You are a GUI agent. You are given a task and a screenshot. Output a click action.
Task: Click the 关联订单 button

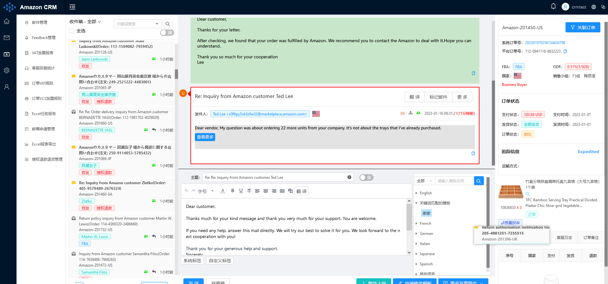click(x=583, y=27)
